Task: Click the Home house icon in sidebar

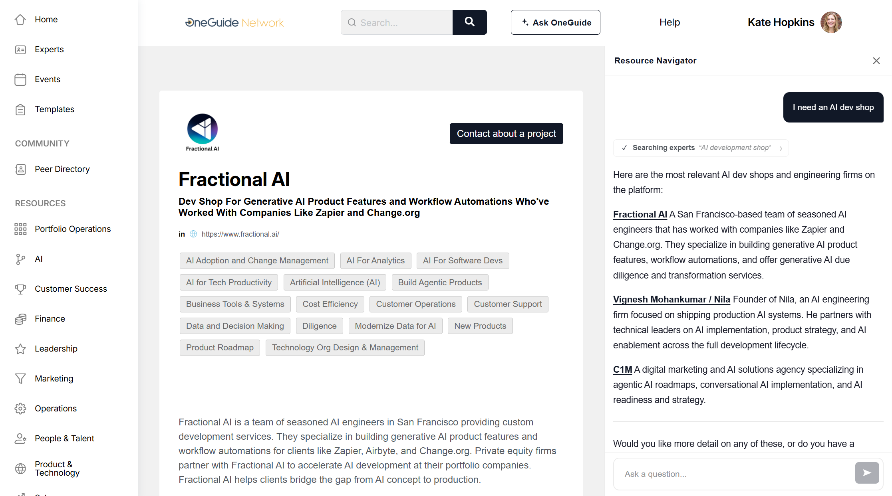Action: click(x=20, y=20)
